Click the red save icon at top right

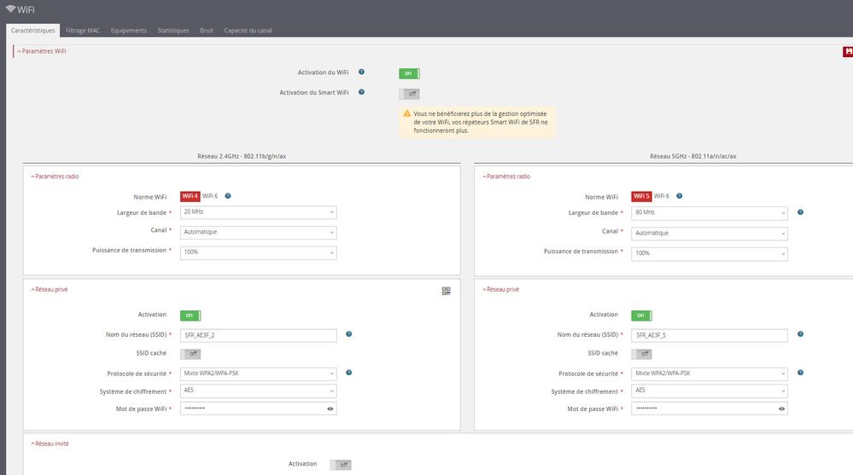coord(847,52)
